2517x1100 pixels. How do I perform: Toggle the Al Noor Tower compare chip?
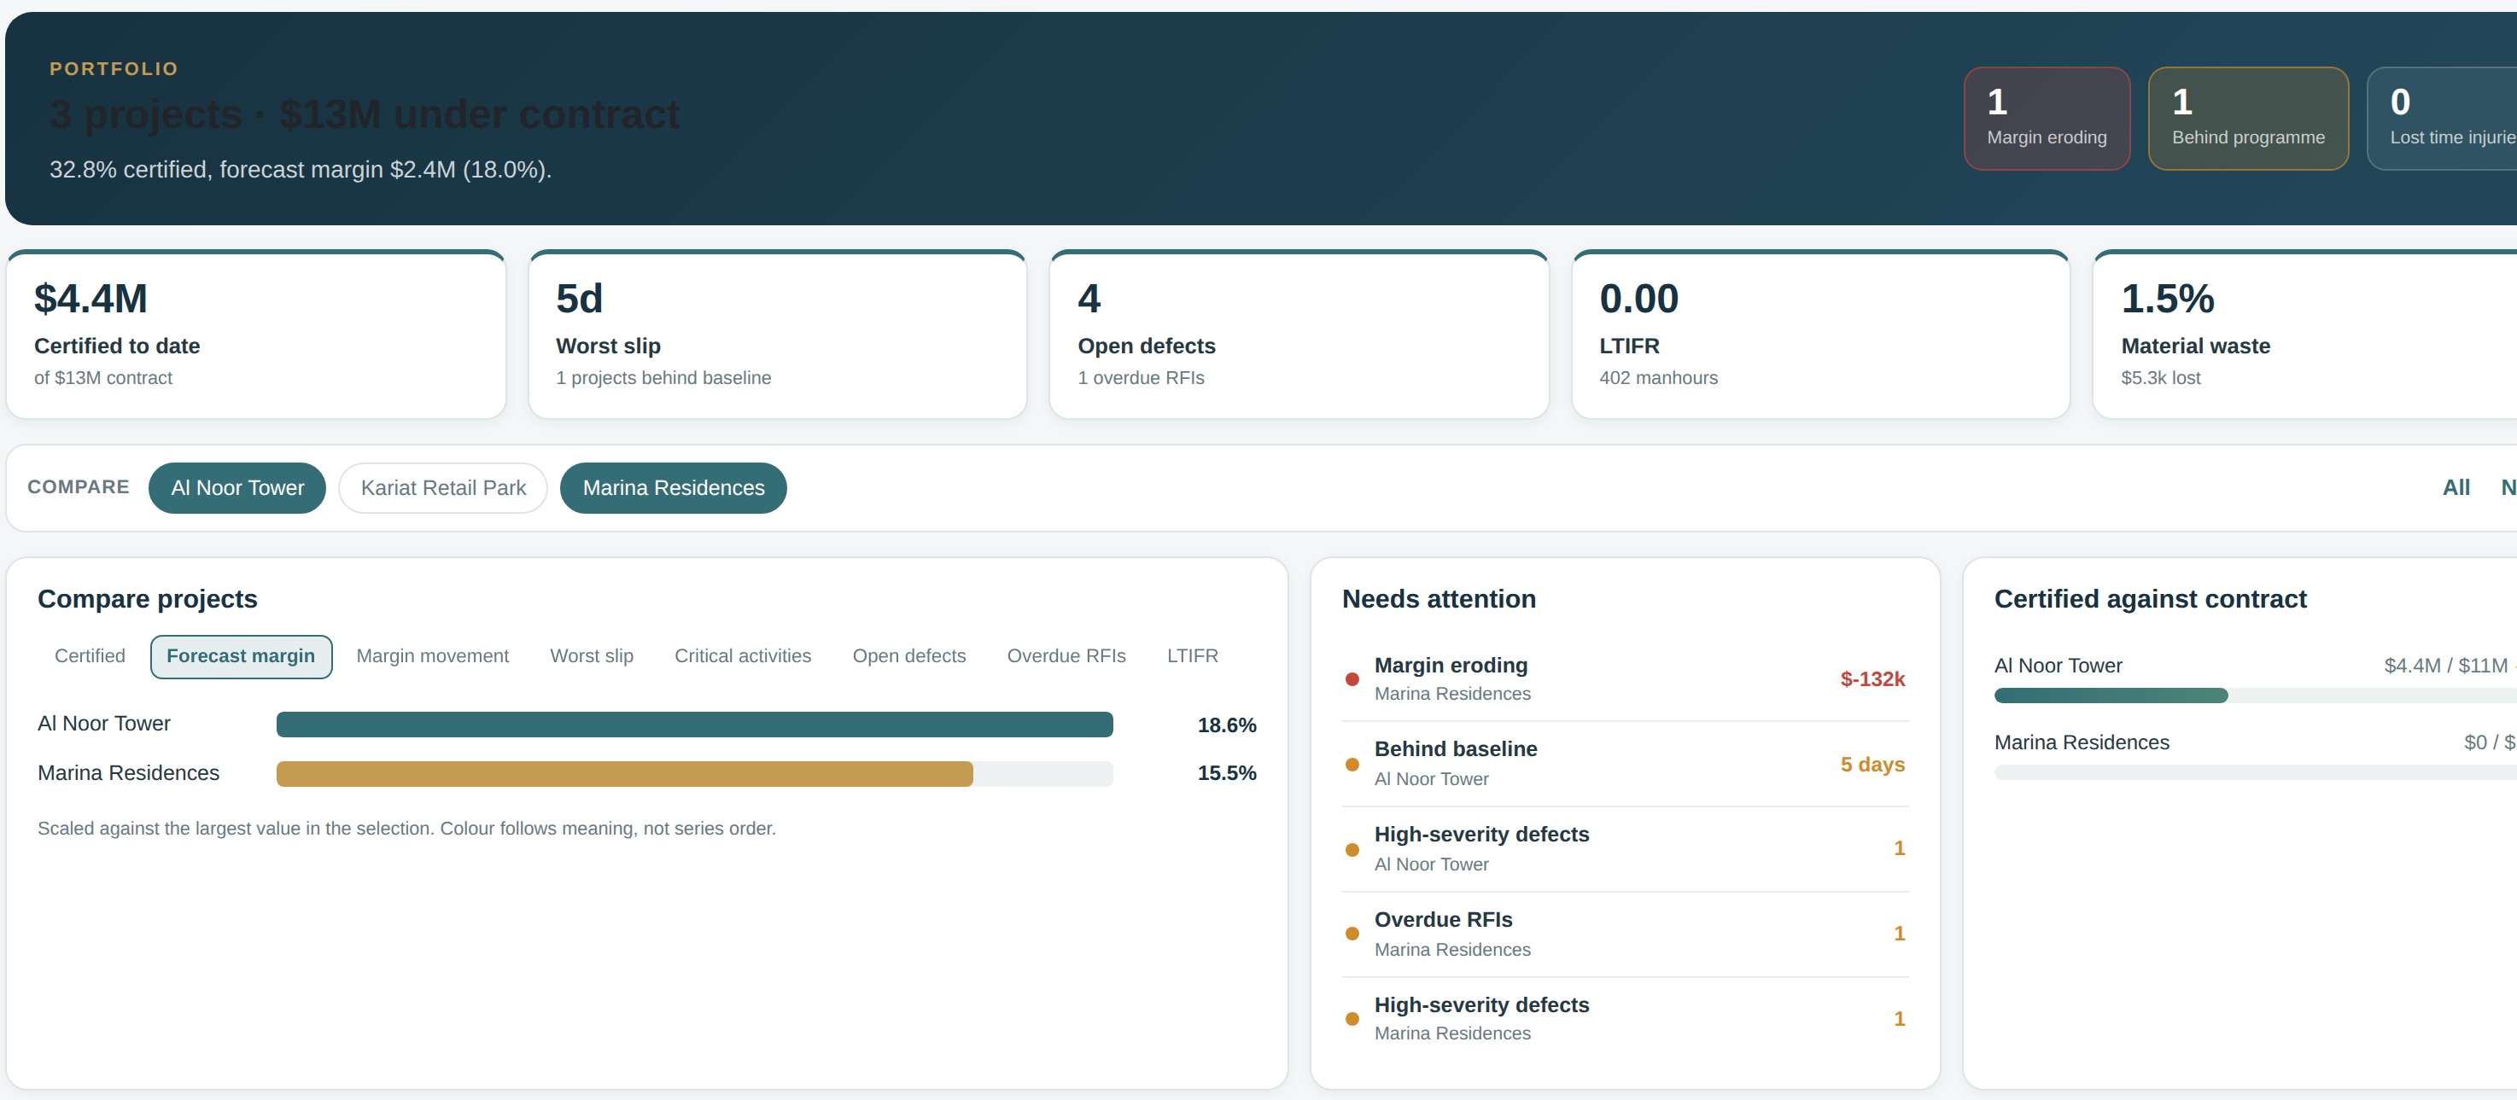click(x=237, y=487)
